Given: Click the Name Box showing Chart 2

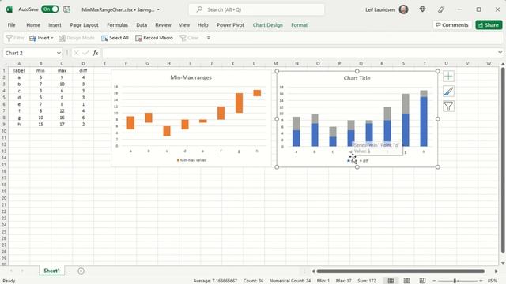Looking at the screenshot, I should pos(29,53).
